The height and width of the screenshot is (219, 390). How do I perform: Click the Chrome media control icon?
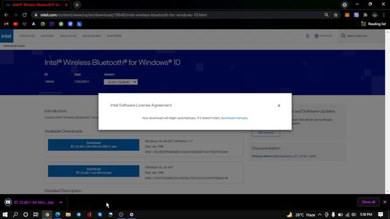point(344,5)
